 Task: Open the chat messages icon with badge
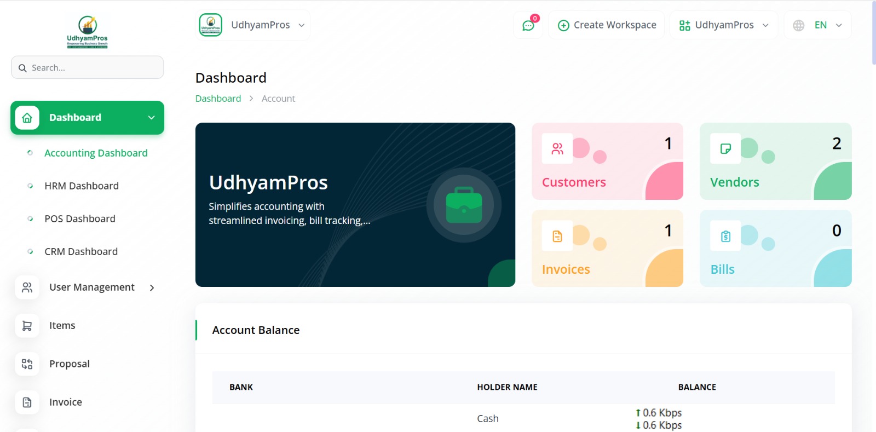pos(528,25)
